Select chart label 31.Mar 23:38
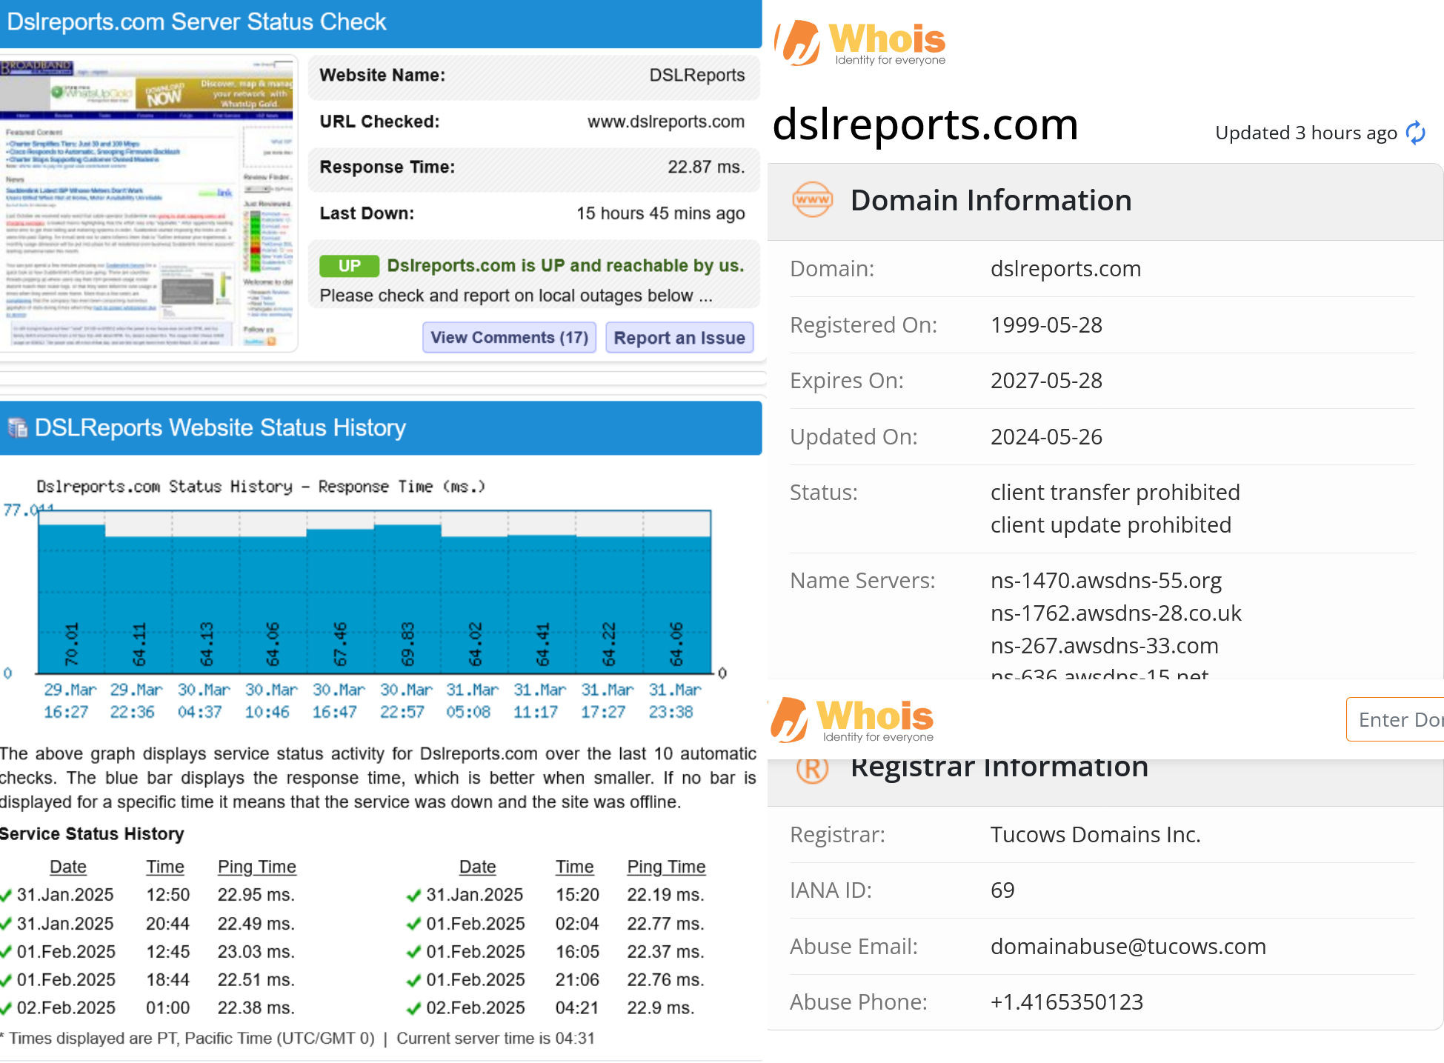This screenshot has width=1444, height=1063. click(x=673, y=701)
